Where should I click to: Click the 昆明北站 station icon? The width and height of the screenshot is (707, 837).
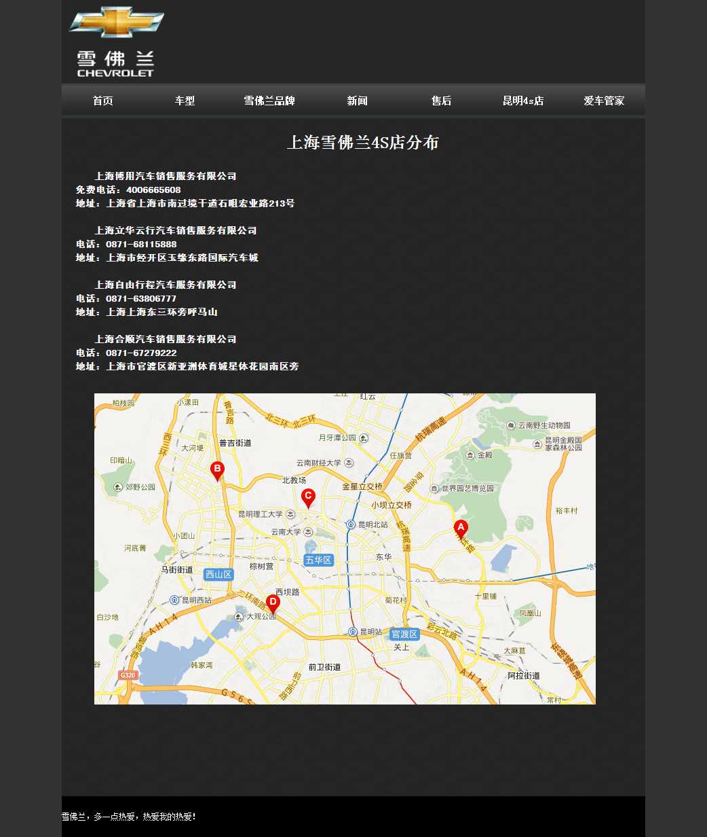point(351,524)
